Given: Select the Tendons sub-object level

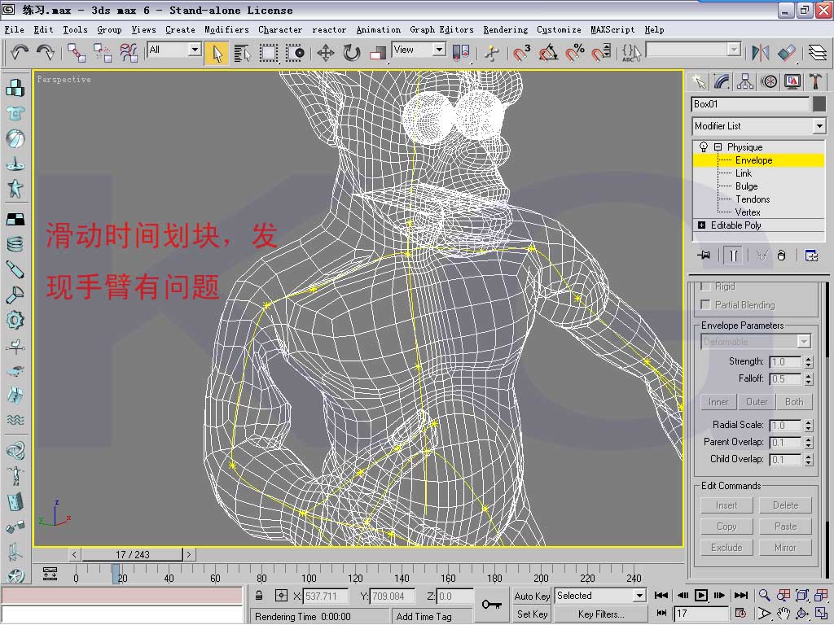Looking at the screenshot, I should click(752, 199).
